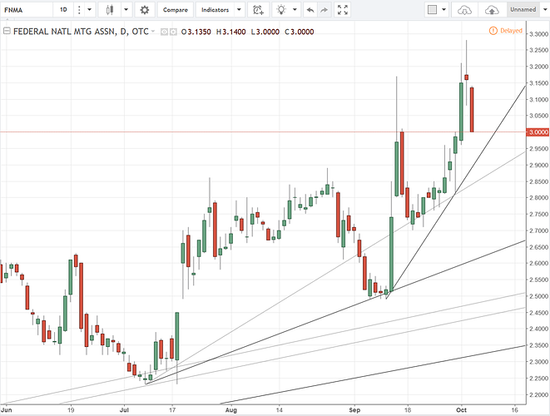
Task: Select the chart layout square icon
Action: (x=433, y=10)
